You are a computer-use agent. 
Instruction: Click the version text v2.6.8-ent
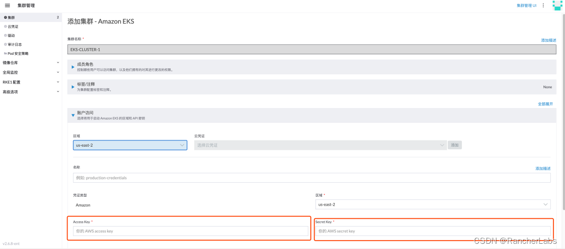[11, 244]
